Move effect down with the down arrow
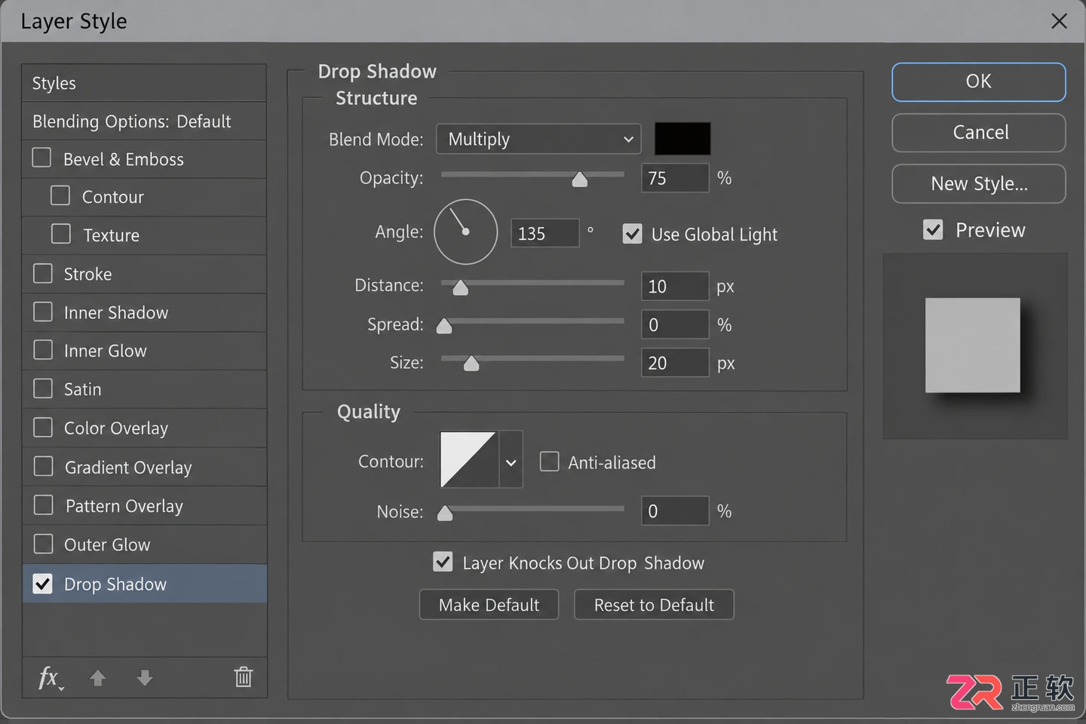 [145, 678]
